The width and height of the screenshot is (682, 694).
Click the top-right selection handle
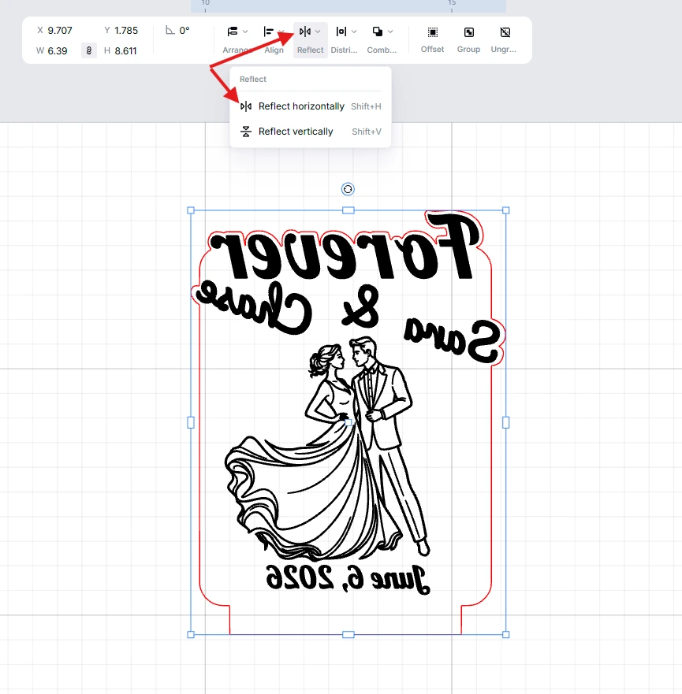[505, 210]
